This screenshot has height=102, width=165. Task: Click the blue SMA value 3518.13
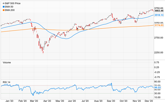pyautogui.click(x=159, y=15)
